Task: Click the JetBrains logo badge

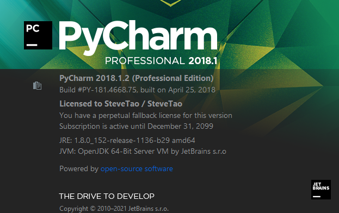Action: (321, 190)
